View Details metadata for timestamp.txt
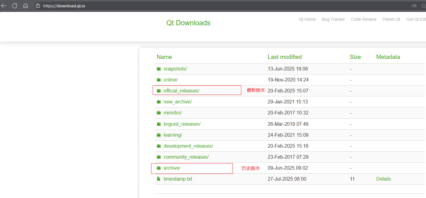Viewport: 426px width, 198px height. [384, 179]
